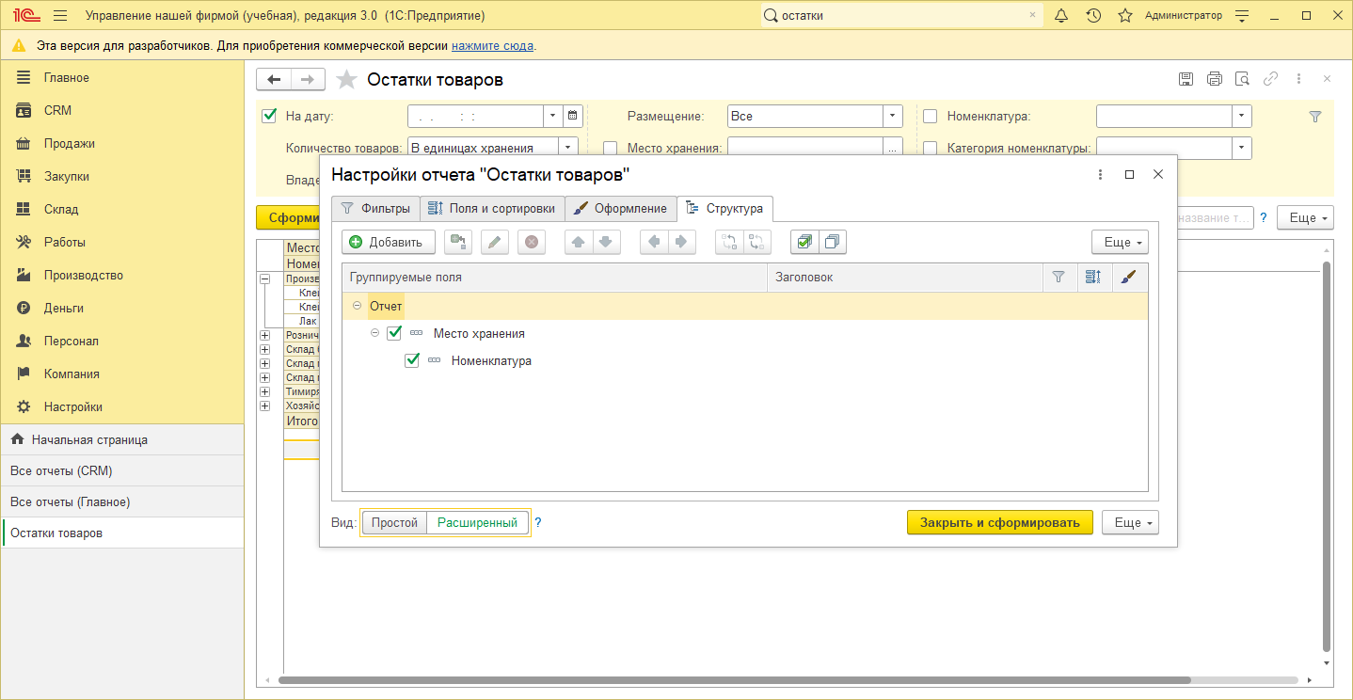1353x700 pixels.
Task: Open Оформление tab
Action: (621, 209)
